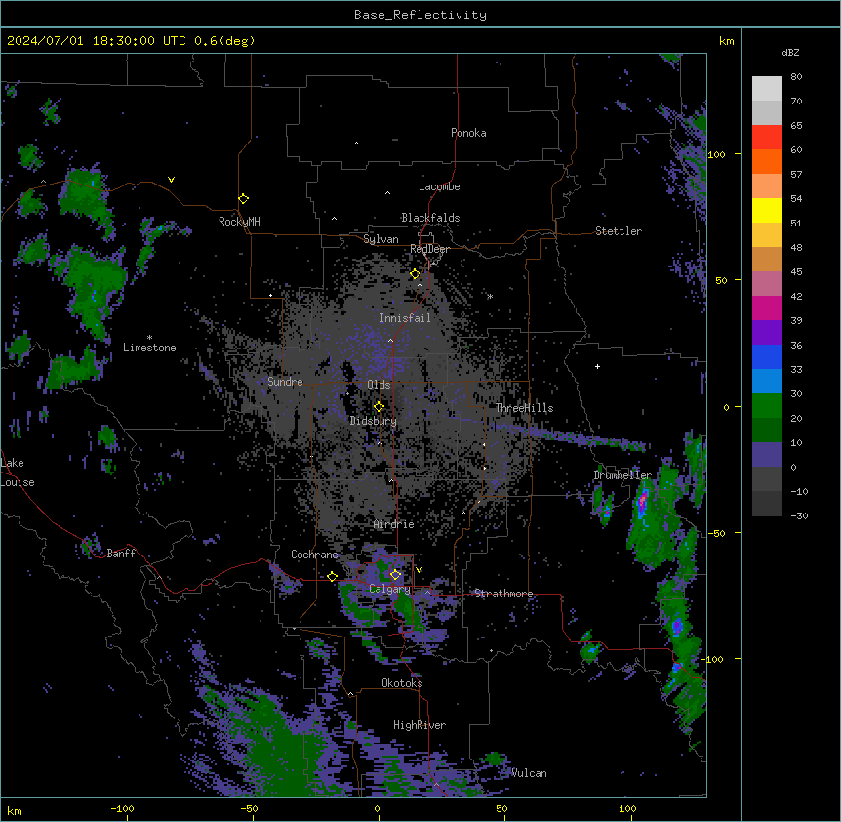Select the Drumheller label
Screen dimensions: 841x822
coord(622,475)
